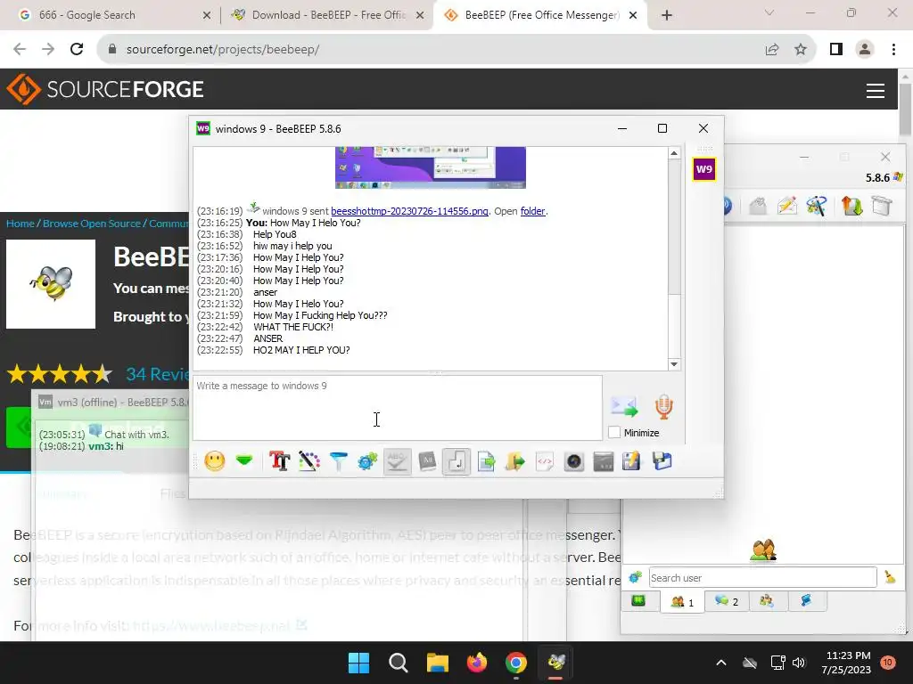Viewport: 913px width, 684px height.
Task: Click the code snippet </> icon
Action: tap(545, 462)
